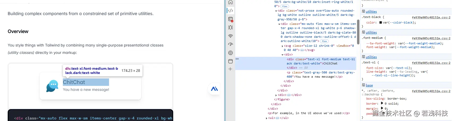The width and height of the screenshot is (452, 121).
Task: Click the three-dots menu beside selected DOM node
Action: coord(237,59)
